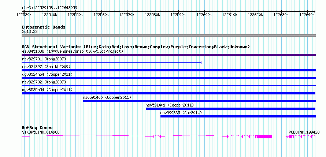
Task: Select the dgv8525n54 (Cooper2011) label
Action: [47, 90]
